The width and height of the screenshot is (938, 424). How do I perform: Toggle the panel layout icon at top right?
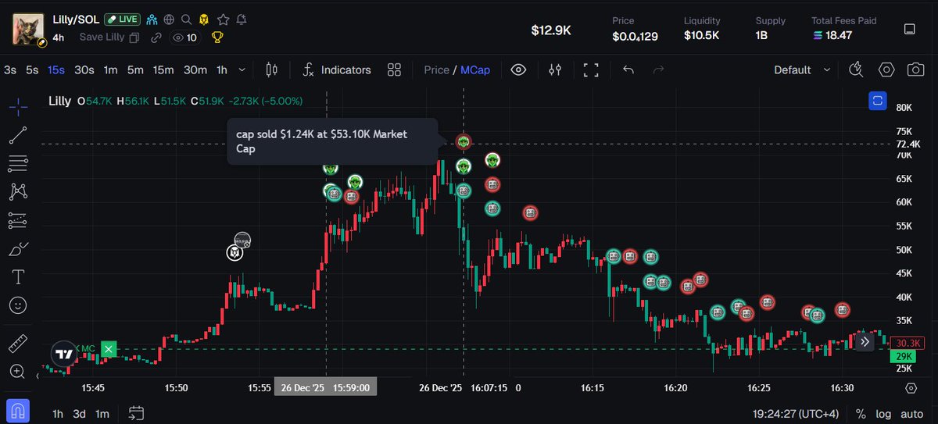click(909, 29)
